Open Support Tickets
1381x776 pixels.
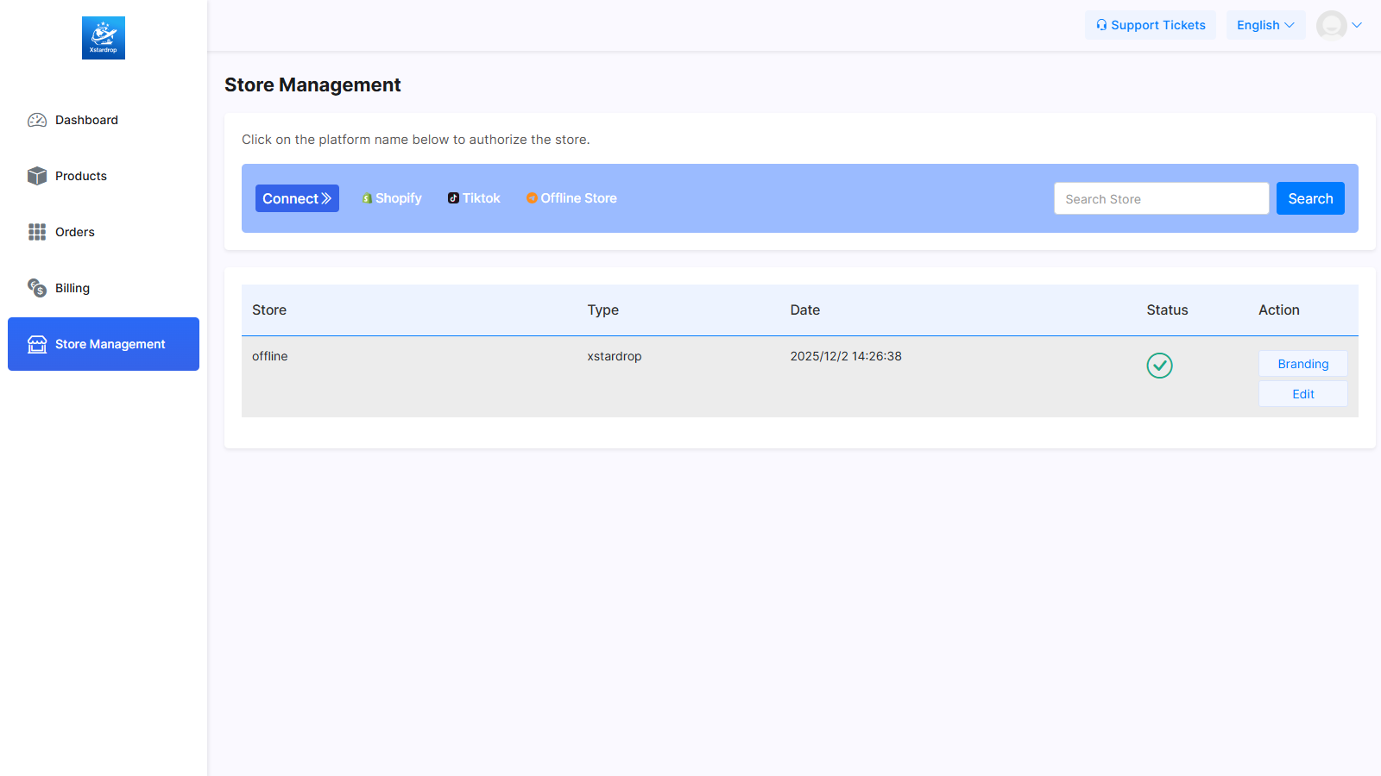point(1151,25)
